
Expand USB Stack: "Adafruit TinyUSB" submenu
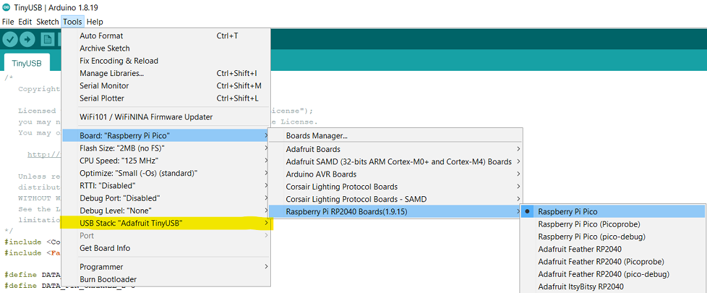[166, 223]
